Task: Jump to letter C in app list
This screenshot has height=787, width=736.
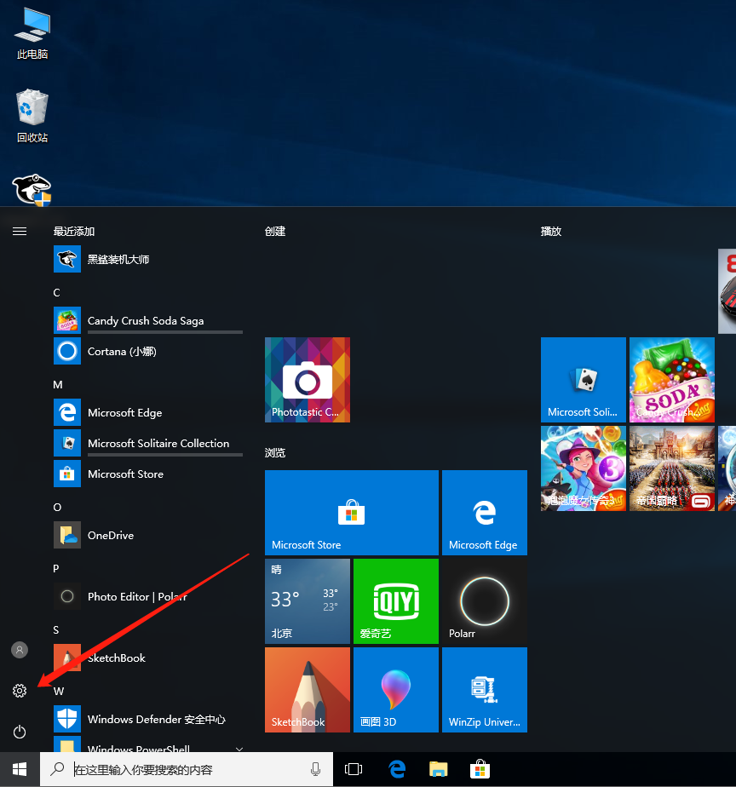Action: 57,293
